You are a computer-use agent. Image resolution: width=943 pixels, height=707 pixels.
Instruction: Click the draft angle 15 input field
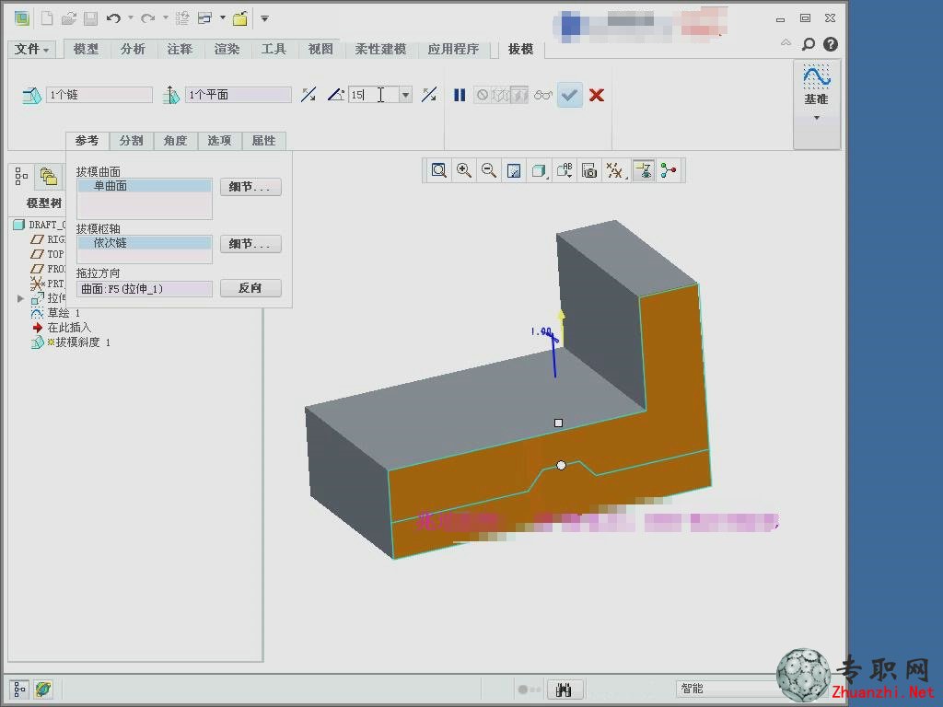pos(374,95)
